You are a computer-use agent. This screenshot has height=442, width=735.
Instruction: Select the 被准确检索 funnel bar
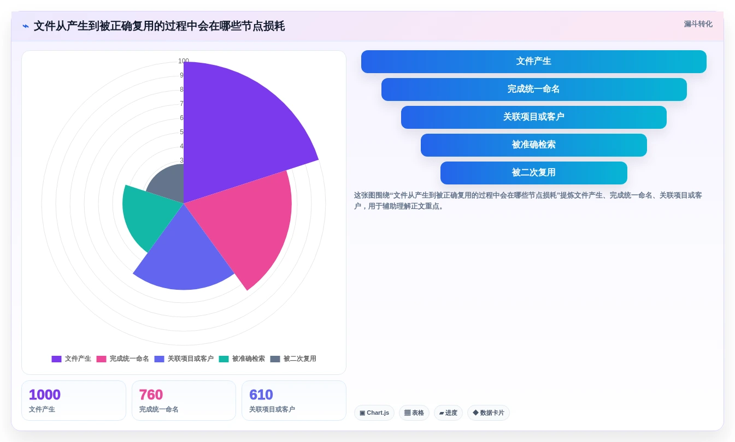point(533,145)
